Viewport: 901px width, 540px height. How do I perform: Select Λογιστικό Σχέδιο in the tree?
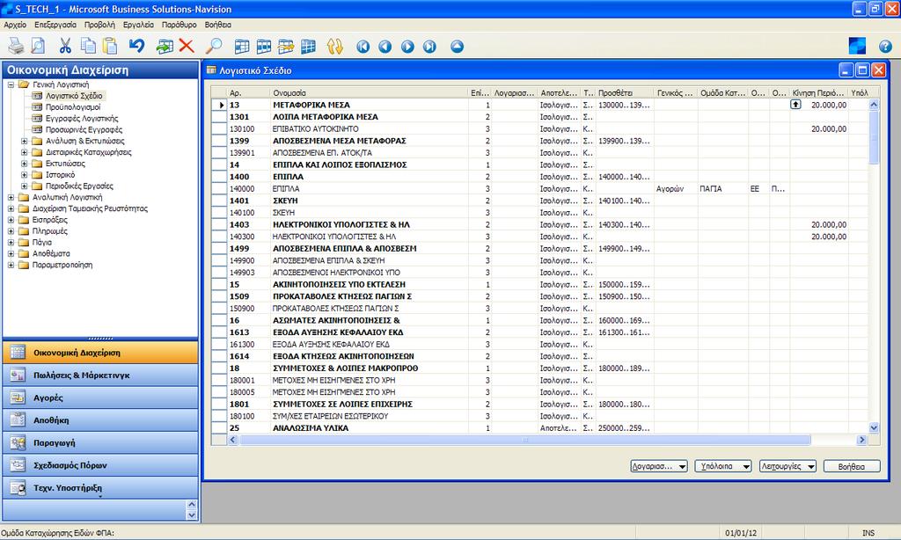[x=74, y=96]
